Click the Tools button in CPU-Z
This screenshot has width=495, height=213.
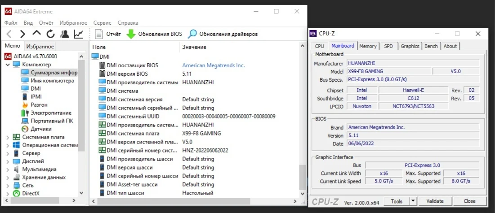tap(397, 201)
